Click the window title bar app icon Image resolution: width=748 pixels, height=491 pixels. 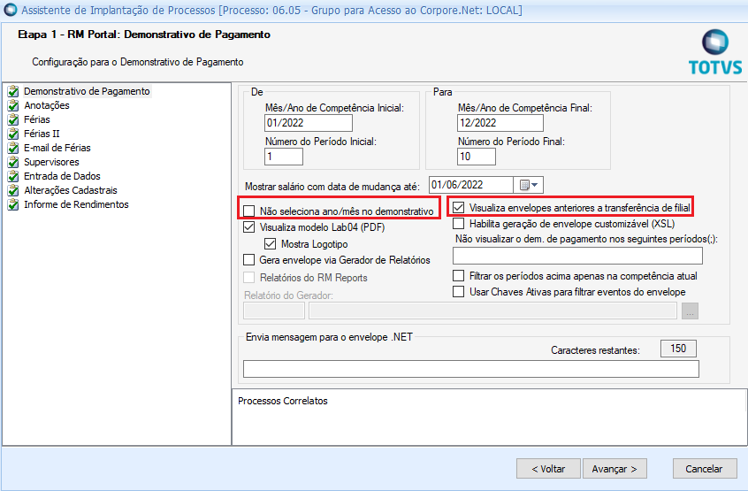point(10,10)
